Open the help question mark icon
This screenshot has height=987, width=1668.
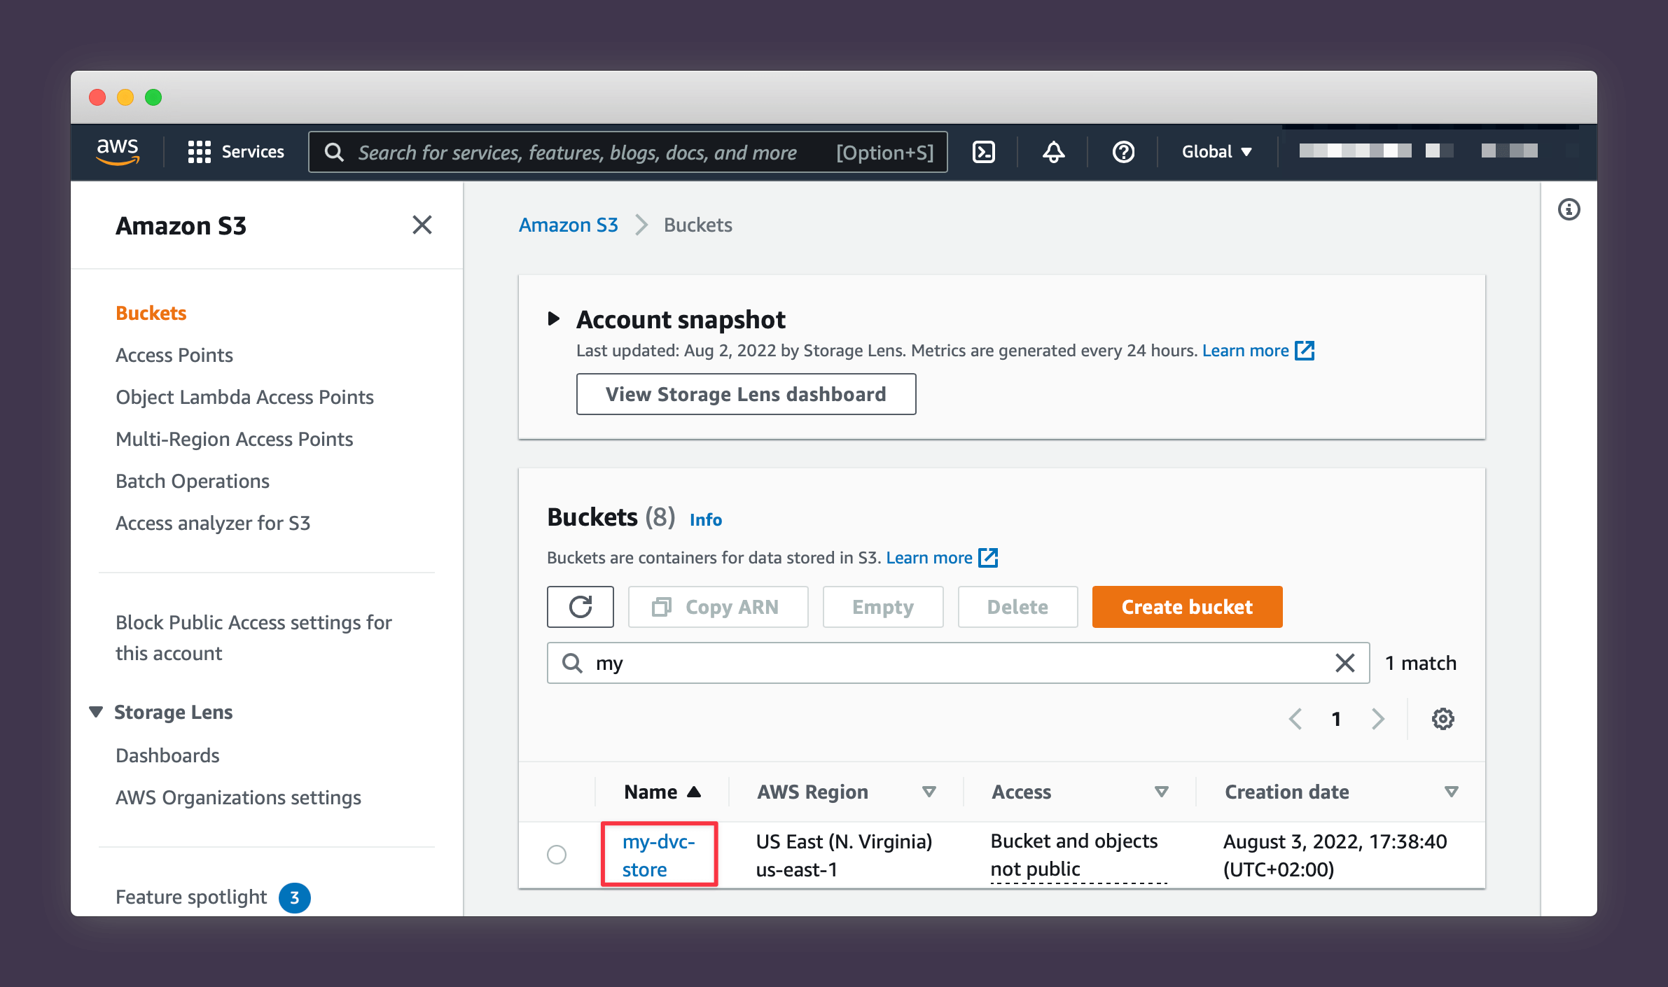(1123, 152)
